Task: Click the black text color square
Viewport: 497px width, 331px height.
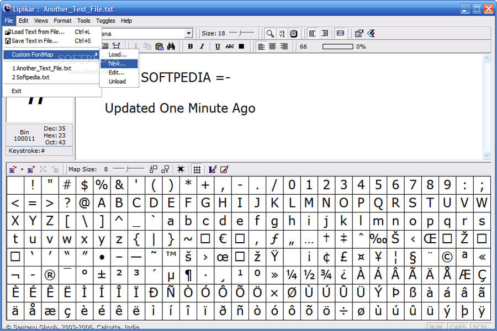Action: pyautogui.click(x=241, y=46)
